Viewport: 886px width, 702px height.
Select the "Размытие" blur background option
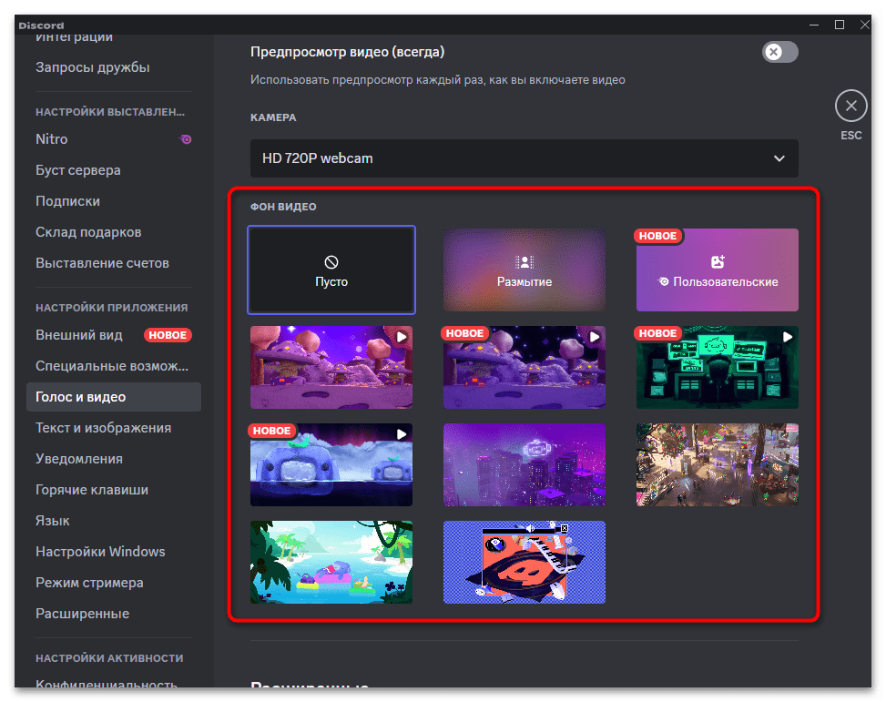[x=524, y=270]
